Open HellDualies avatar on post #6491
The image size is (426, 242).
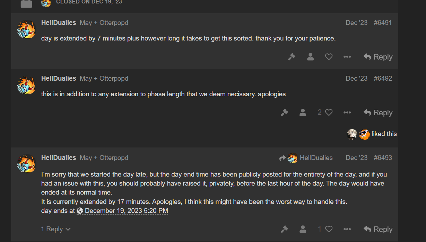point(26,29)
